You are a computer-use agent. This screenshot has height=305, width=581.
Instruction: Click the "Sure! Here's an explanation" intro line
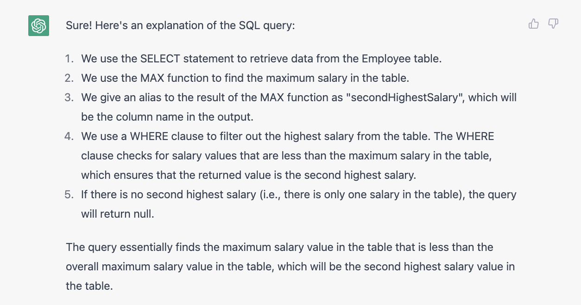pos(180,25)
